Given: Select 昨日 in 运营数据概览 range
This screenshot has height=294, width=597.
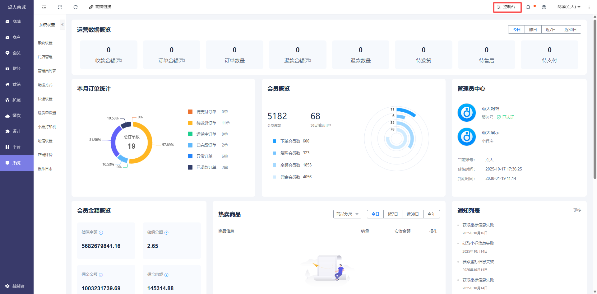Looking at the screenshot, I should pyautogui.click(x=533, y=30).
